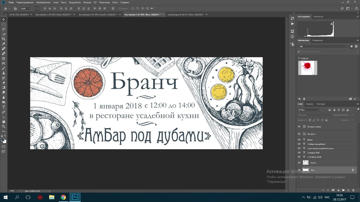Open the Вид layer filter dropdown

[309, 110]
